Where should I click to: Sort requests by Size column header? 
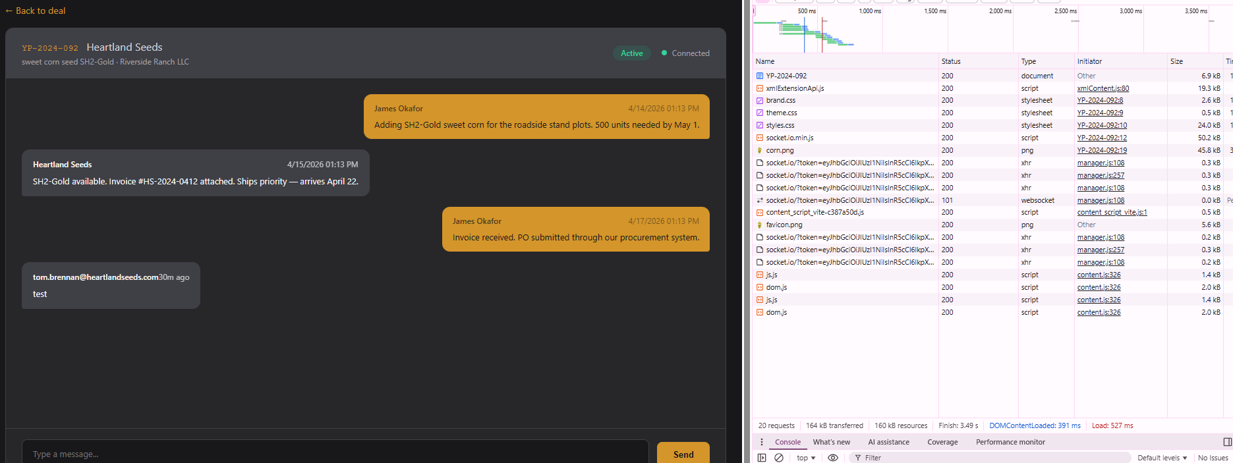tap(1176, 61)
